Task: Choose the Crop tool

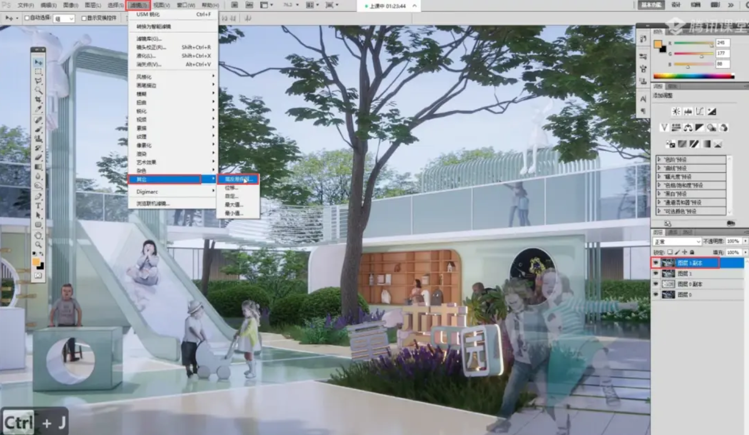Action: point(38,100)
